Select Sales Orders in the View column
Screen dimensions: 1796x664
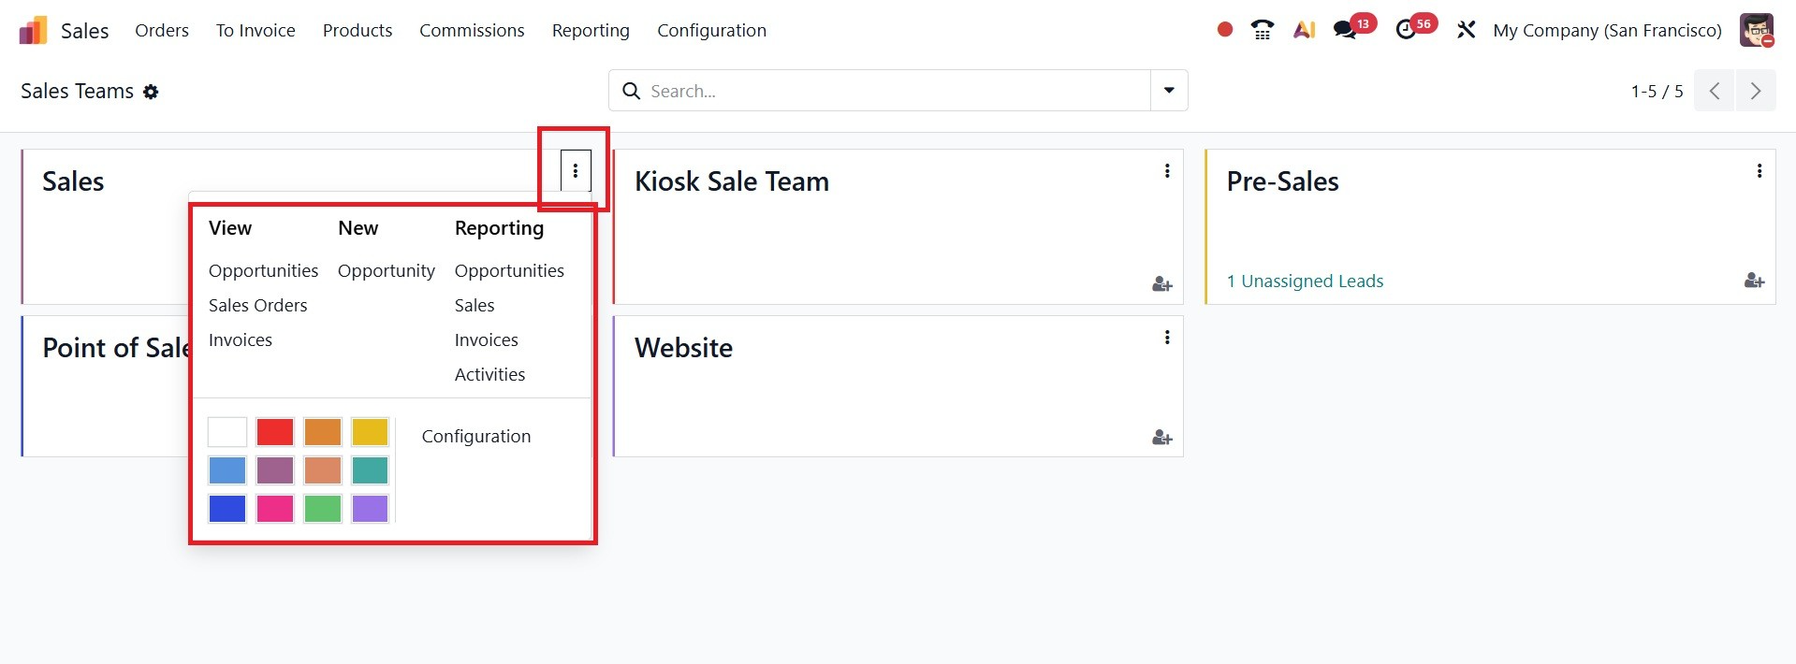point(257,305)
